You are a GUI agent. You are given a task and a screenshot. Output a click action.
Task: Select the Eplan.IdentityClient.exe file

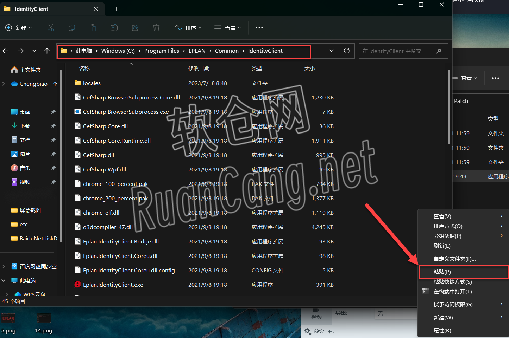click(x=113, y=285)
